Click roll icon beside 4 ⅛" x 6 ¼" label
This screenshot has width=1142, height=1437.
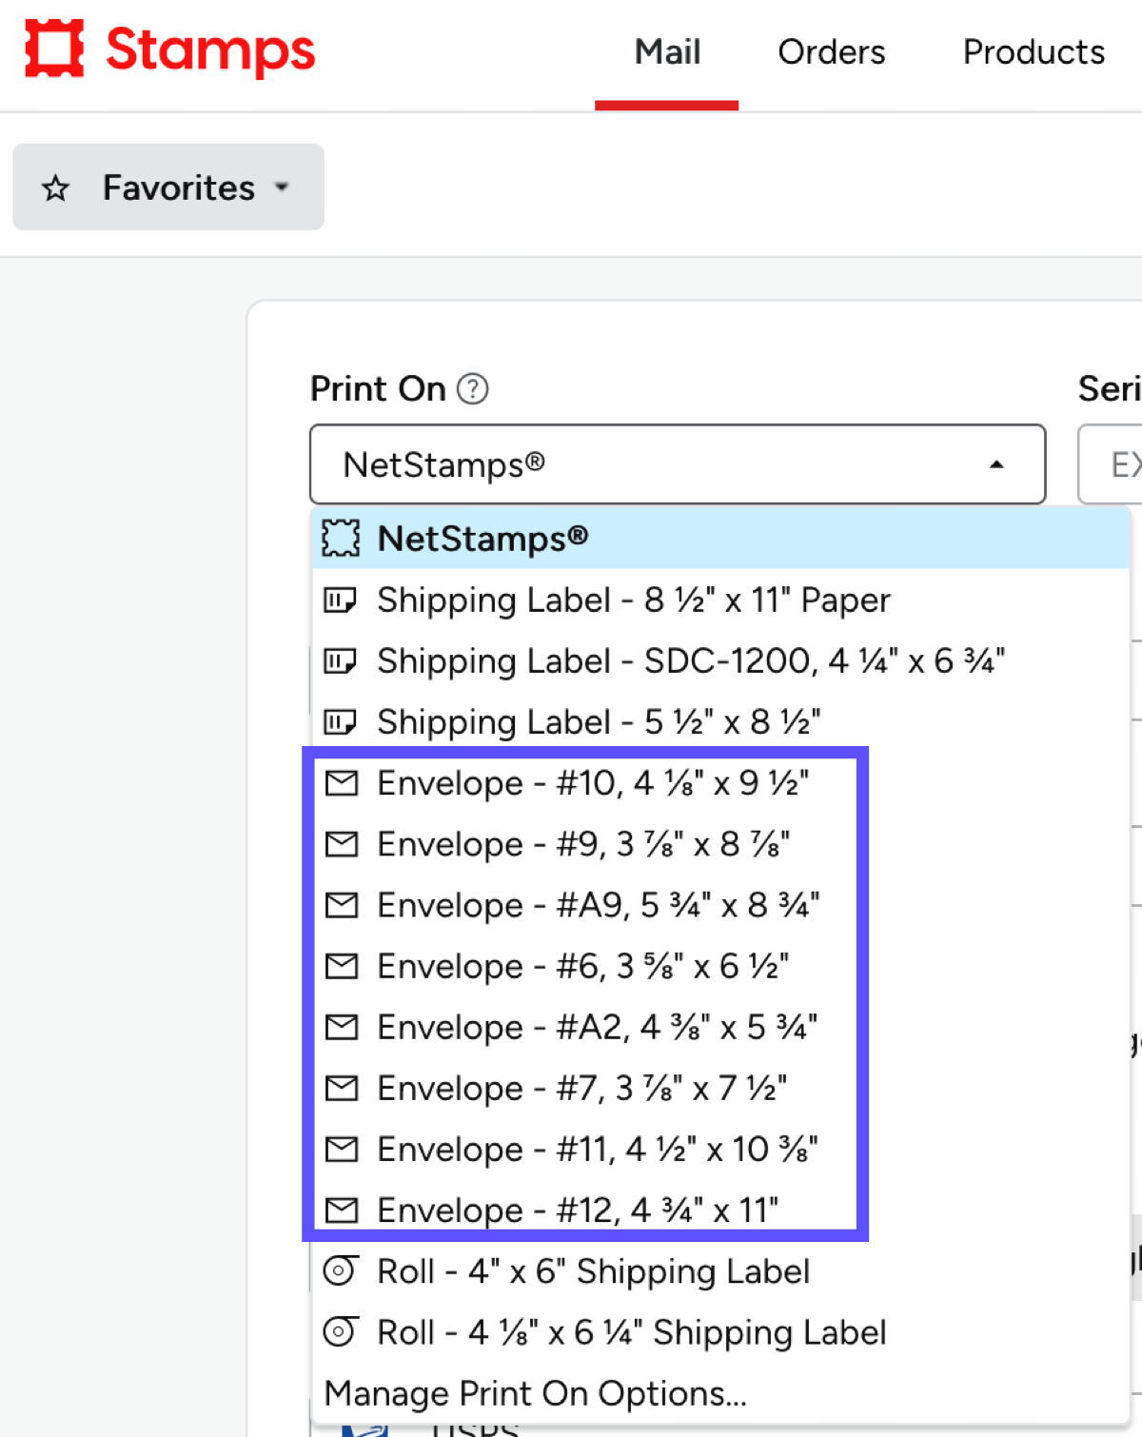(340, 1331)
